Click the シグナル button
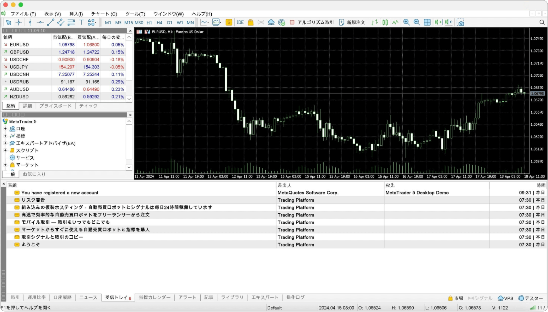Screen dimensions: 548x312 [x=480, y=298]
